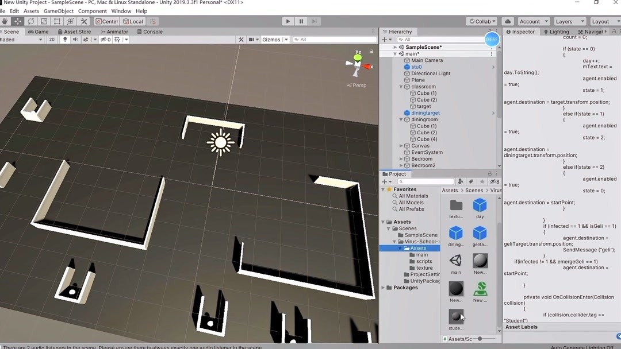Viewport: 621px width, 349px height.
Task: Toggle 2D view mode in Scene view
Action: pos(52,39)
